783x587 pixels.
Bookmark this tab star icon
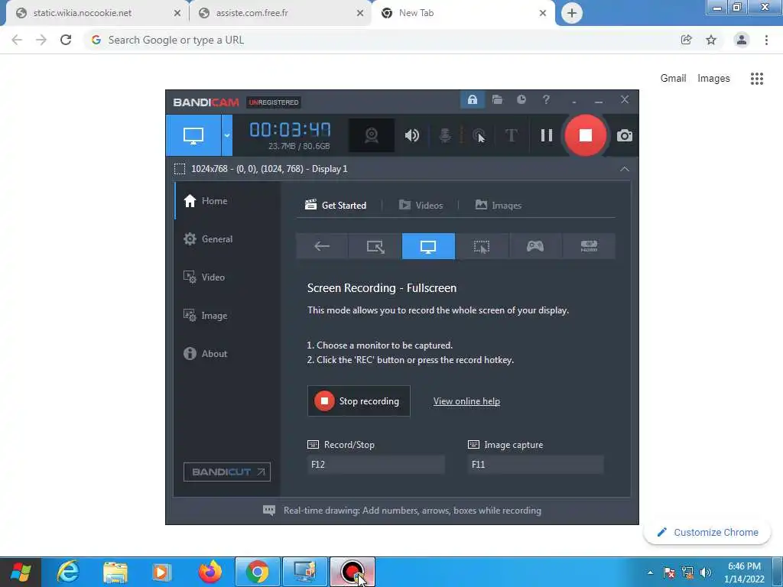pos(711,40)
